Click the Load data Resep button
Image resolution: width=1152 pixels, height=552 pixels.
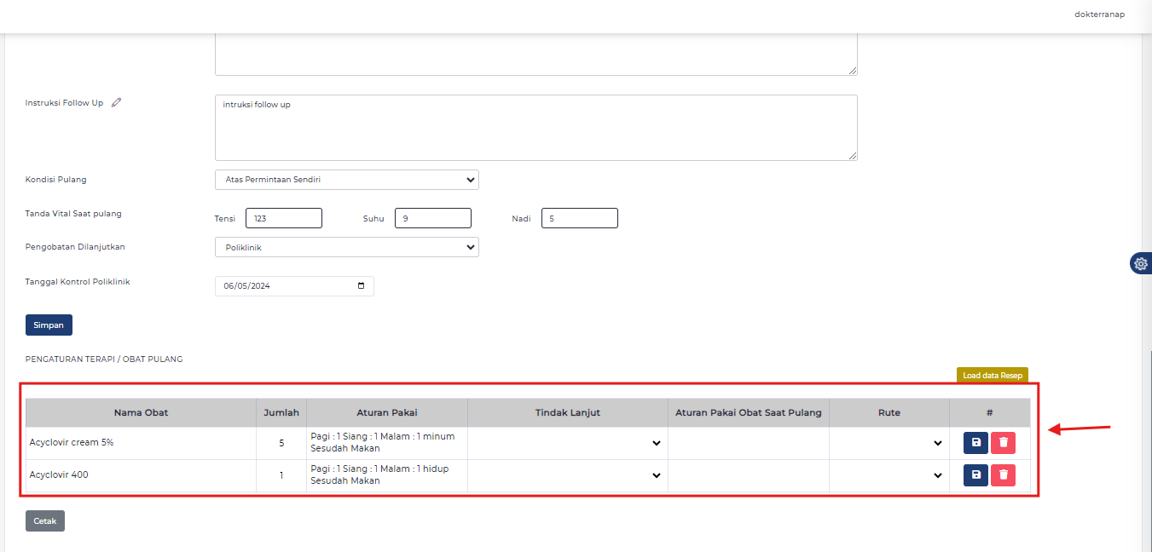[x=992, y=375]
